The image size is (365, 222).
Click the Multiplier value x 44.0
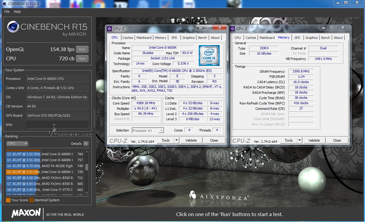point(146,108)
